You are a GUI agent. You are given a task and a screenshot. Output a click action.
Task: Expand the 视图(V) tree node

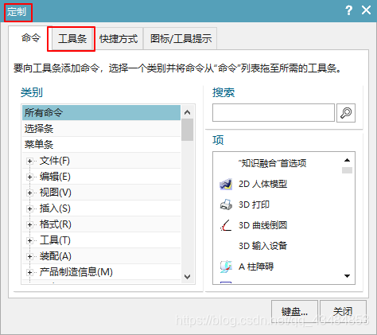pyautogui.click(x=29, y=193)
